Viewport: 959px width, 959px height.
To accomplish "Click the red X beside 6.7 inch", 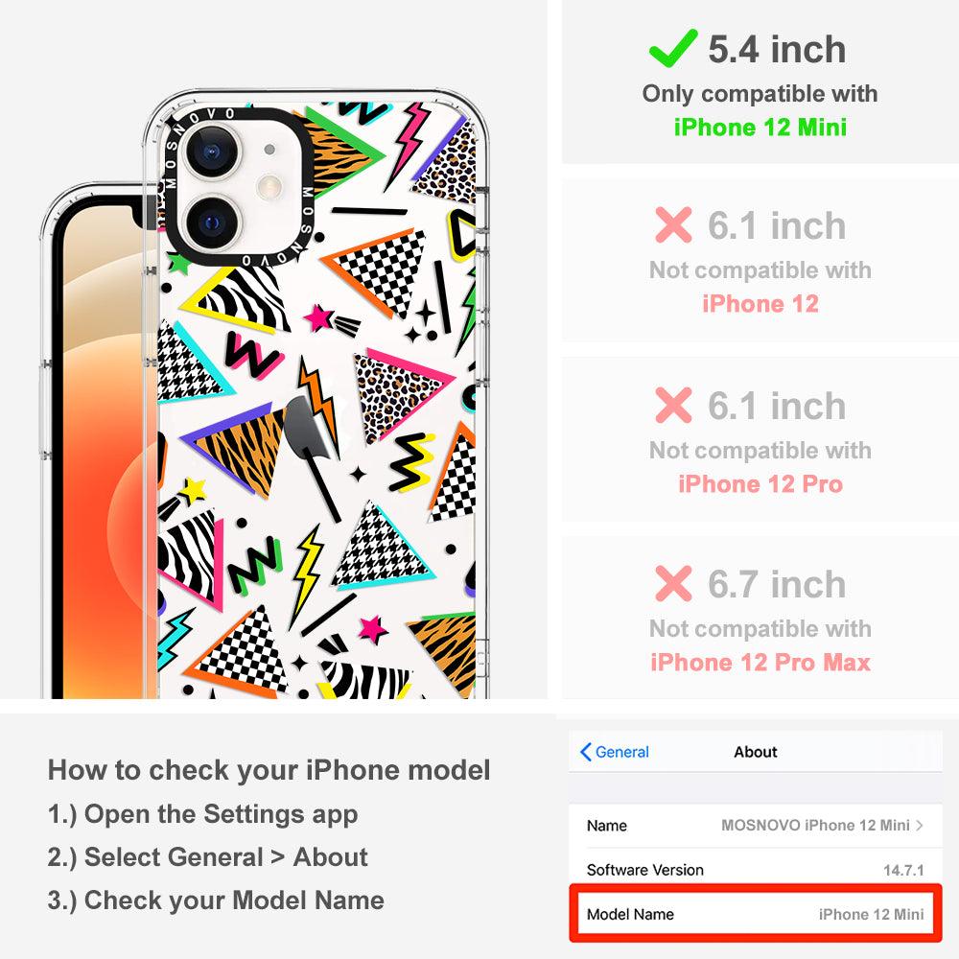I will pos(673,583).
